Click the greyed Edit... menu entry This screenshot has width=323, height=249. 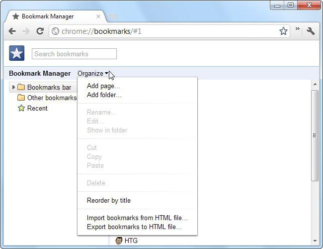(x=95, y=121)
